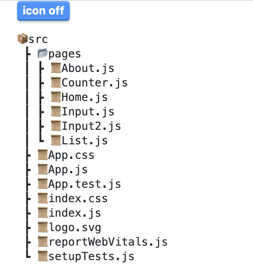Click the scroll icon beside Input.js

[x=56, y=112]
